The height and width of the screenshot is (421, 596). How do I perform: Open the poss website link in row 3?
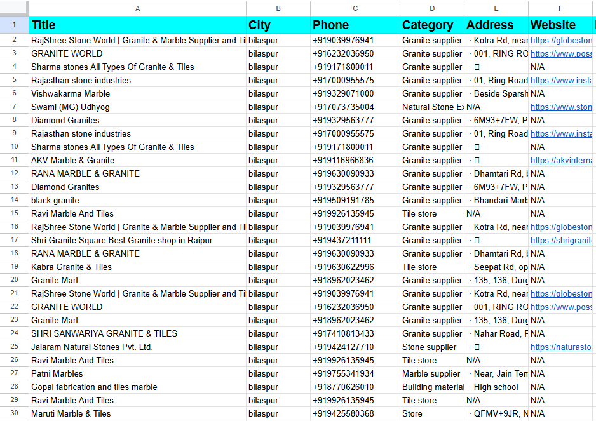coord(561,53)
